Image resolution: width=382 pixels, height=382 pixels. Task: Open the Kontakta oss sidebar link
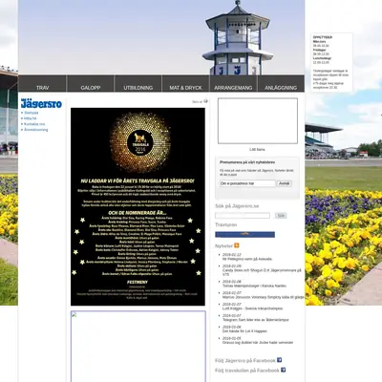(x=34, y=124)
